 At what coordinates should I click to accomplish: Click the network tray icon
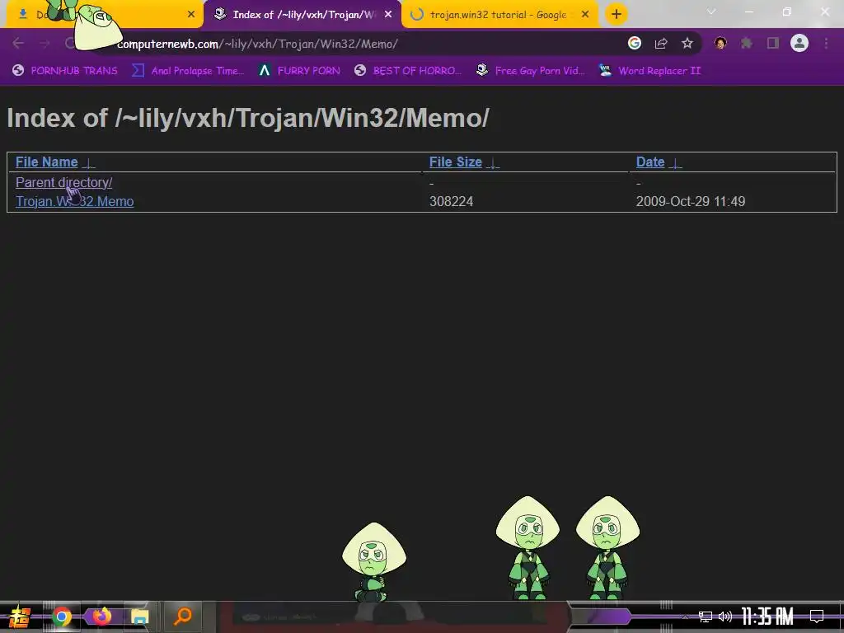pyautogui.click(x=706, y=617)
